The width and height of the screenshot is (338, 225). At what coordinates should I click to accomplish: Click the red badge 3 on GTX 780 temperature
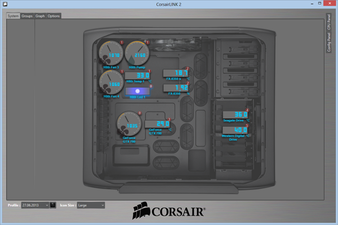point(169,119)
